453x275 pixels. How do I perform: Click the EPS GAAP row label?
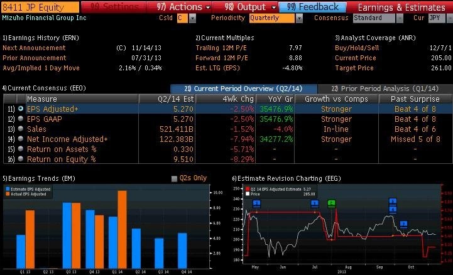click(44, 119)
